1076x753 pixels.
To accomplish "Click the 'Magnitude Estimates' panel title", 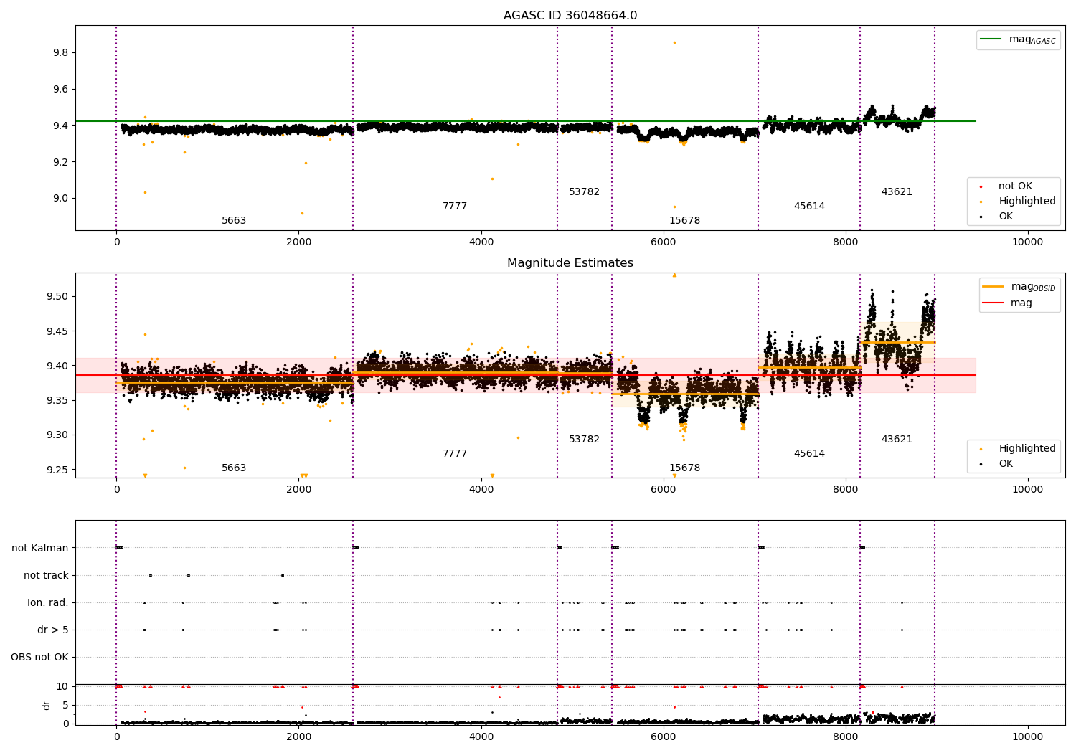I will click(570, 263).
